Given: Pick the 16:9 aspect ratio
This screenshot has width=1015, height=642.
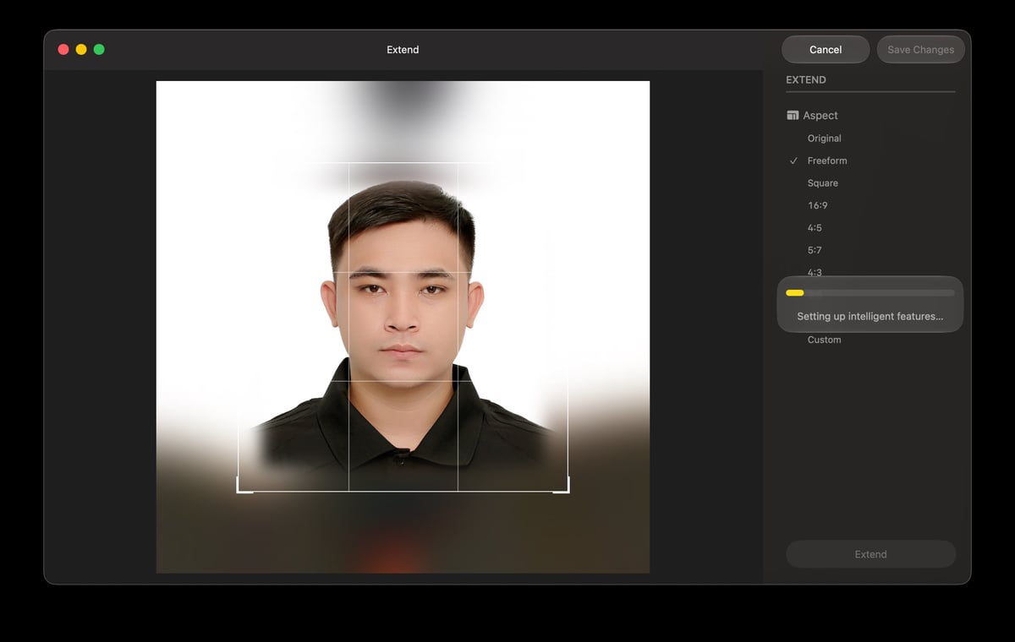Looking at the screenshot, I should tap(817, 205).
